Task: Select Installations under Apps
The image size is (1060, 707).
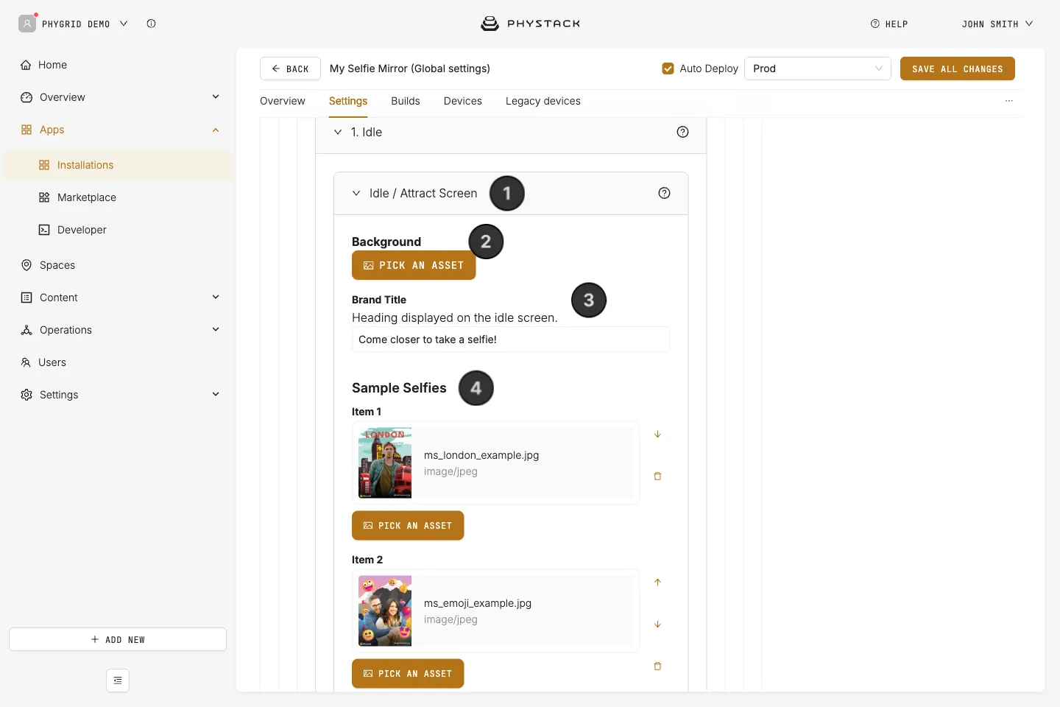Action: click(118, 165)
